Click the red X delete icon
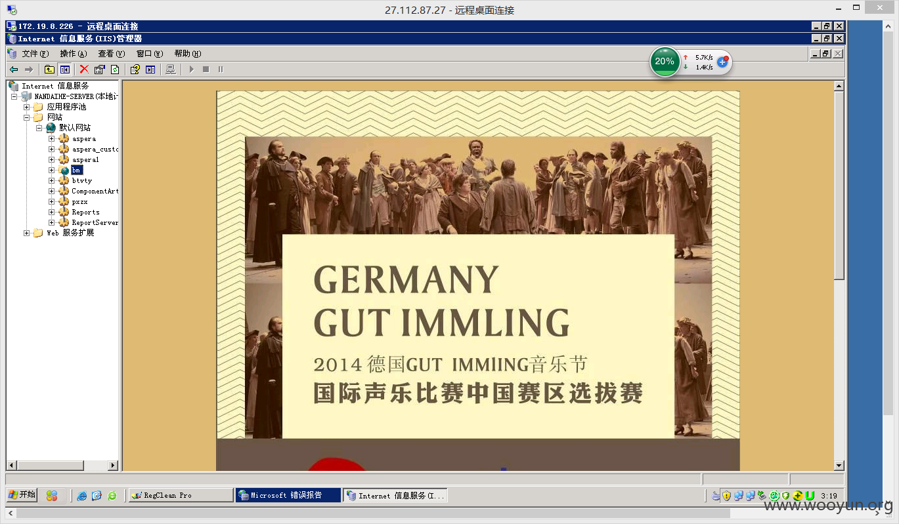Viewport: 899px width, 524px height. (84, 70)
